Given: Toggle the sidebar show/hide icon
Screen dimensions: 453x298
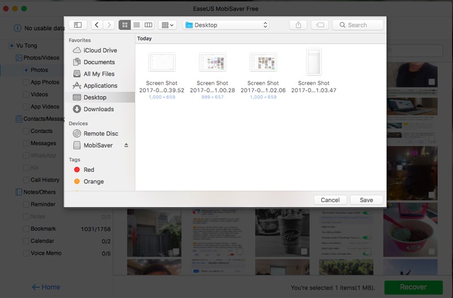Looking at the screenshot, I should [78, 25].
